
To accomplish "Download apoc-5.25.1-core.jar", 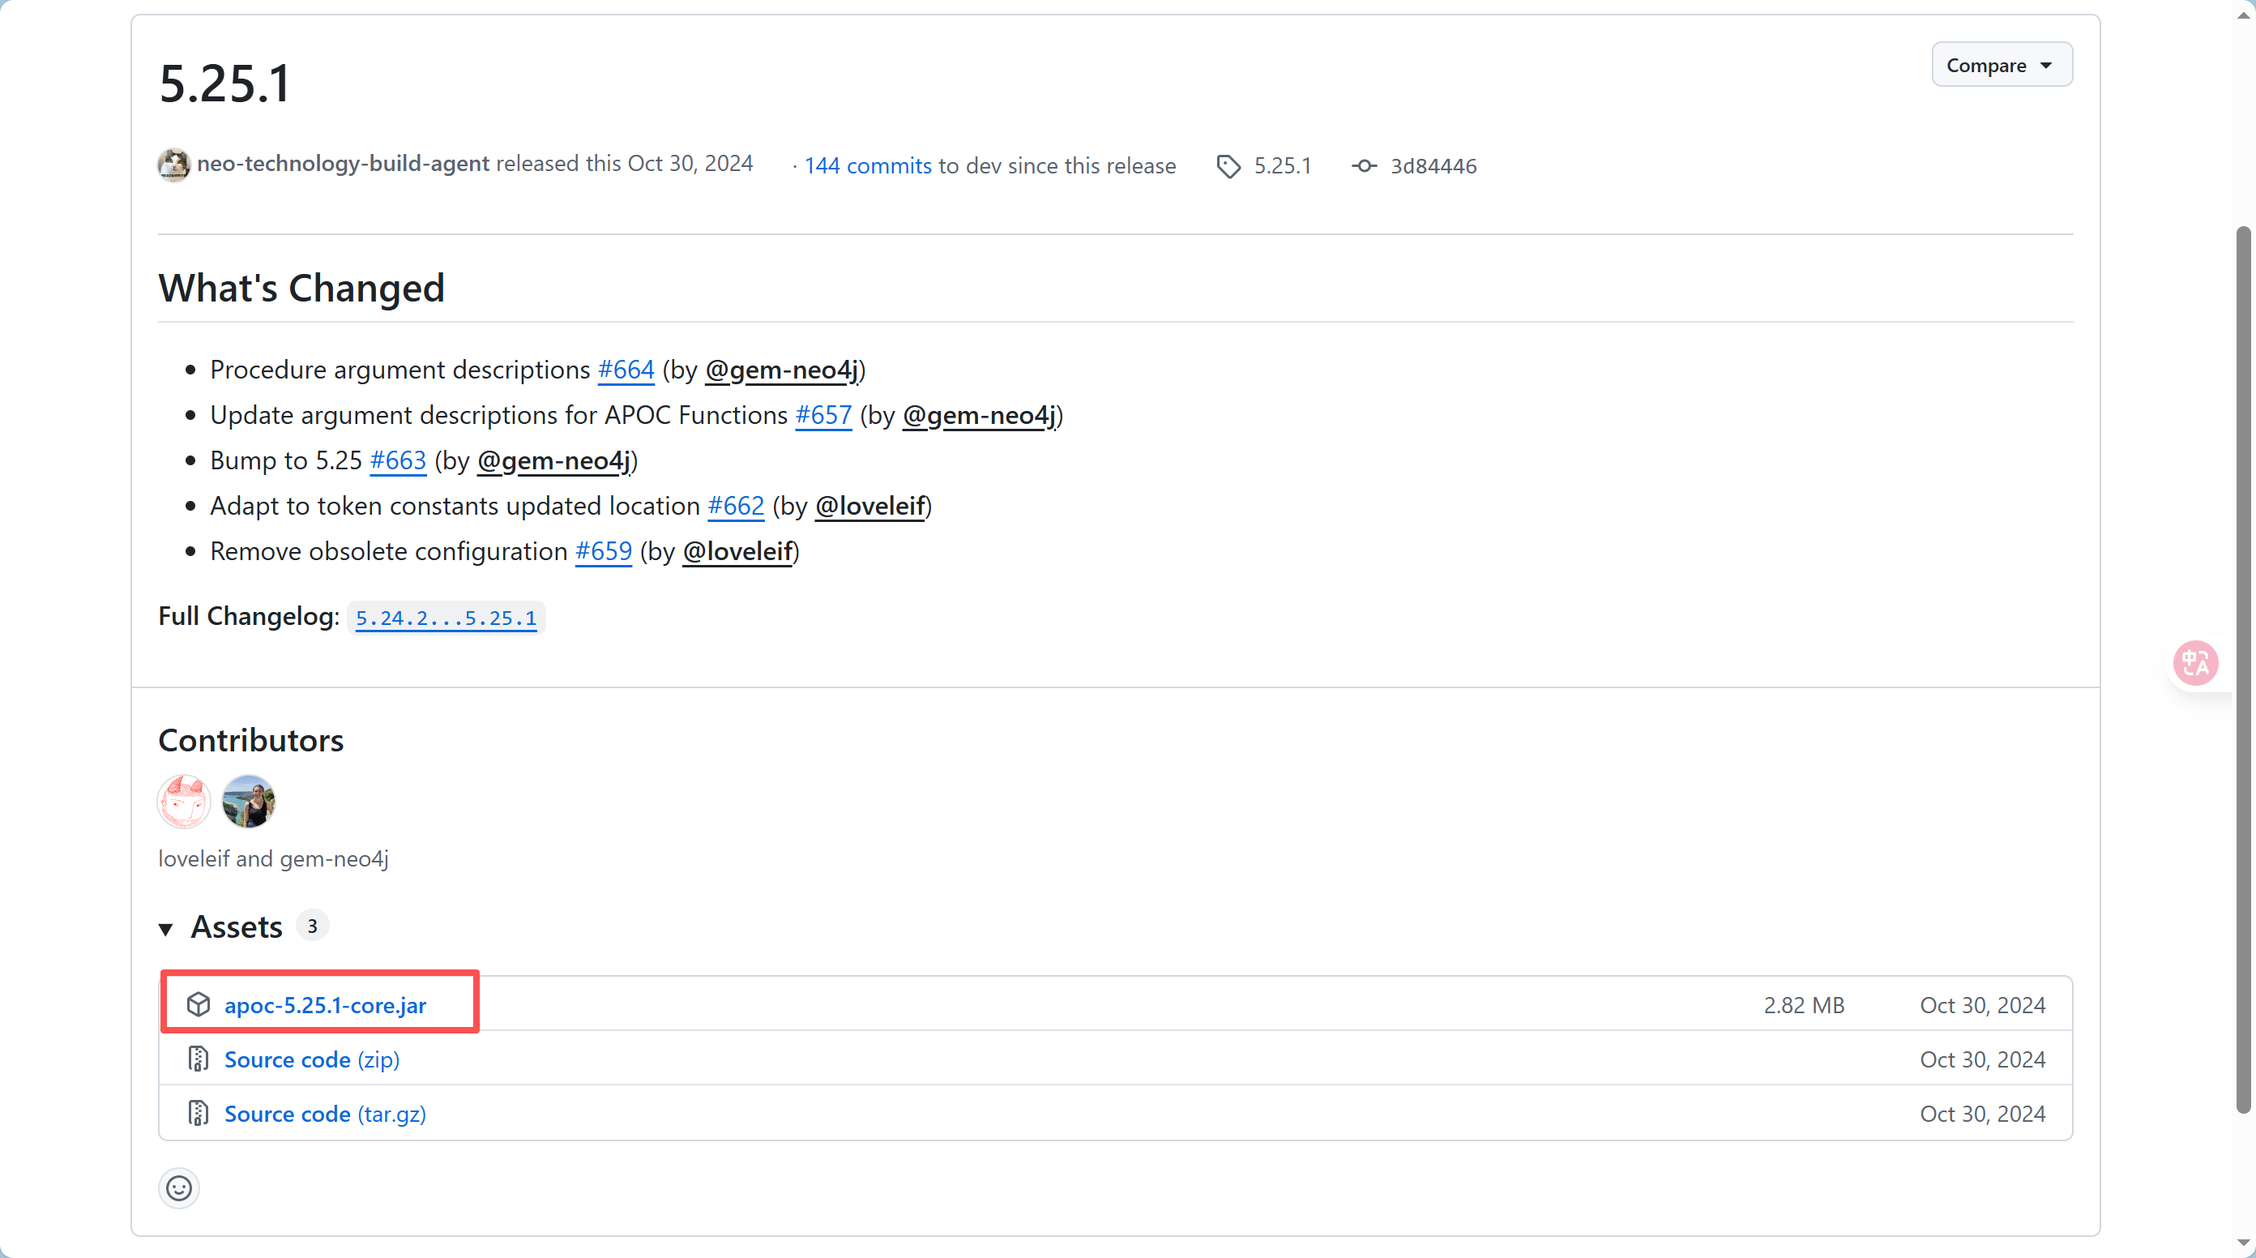I will pyautogui.click(x=325, y=1005).
